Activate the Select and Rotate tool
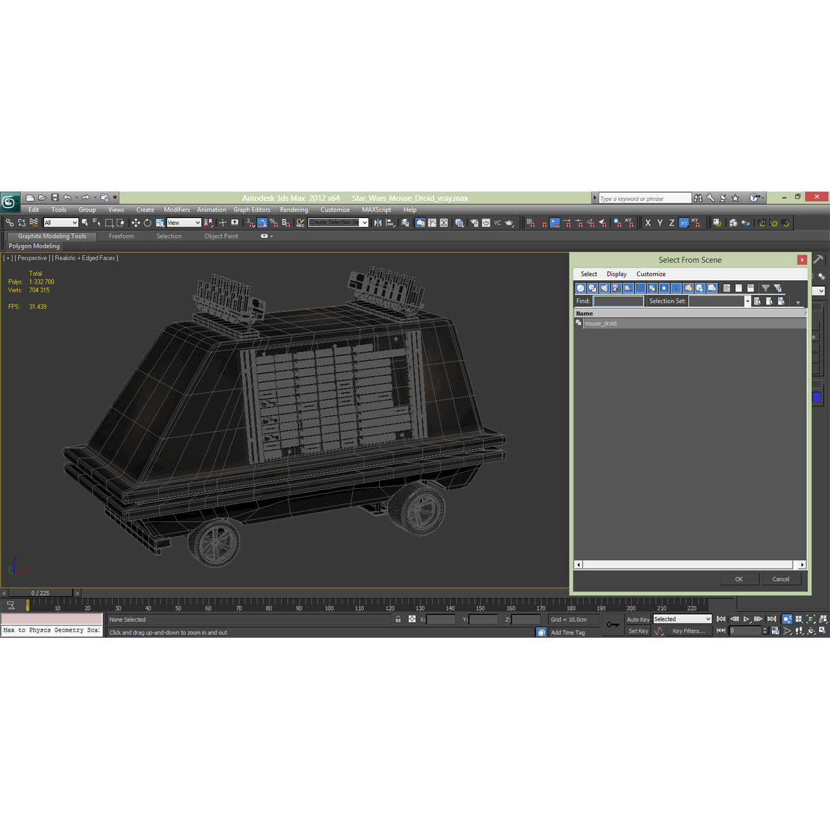 148,222
